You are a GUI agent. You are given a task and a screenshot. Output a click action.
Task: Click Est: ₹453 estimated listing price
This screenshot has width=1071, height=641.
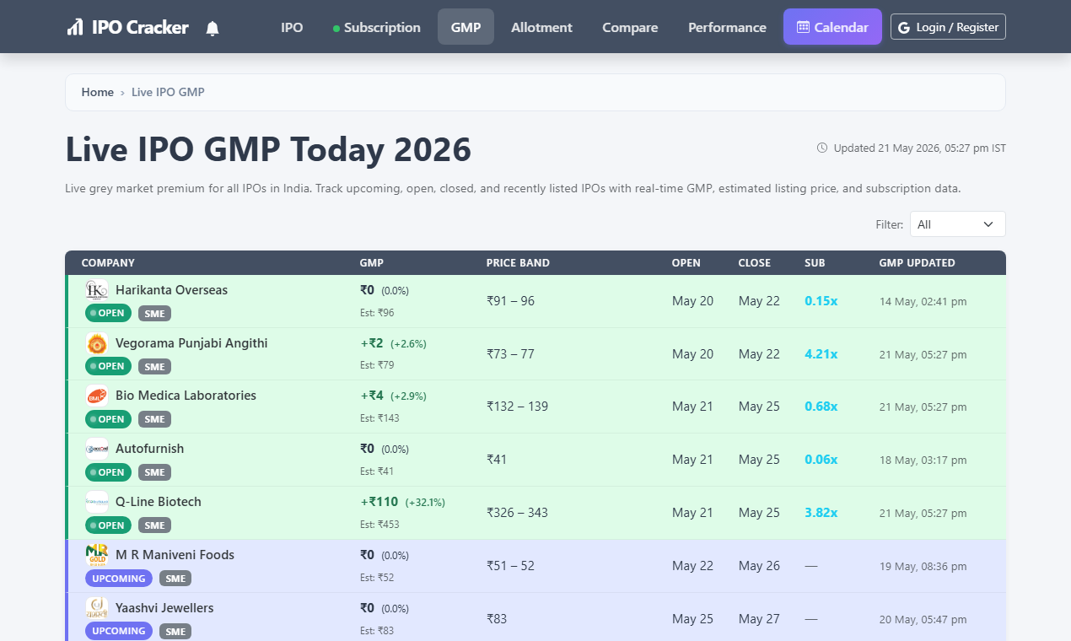tap(379, 525)
